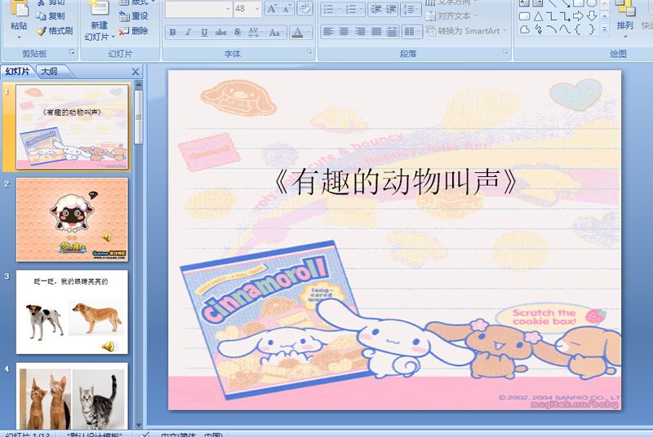Choose the right arrow shape
The height and width of the screenshot is (437, 653).
coord(578,16)
